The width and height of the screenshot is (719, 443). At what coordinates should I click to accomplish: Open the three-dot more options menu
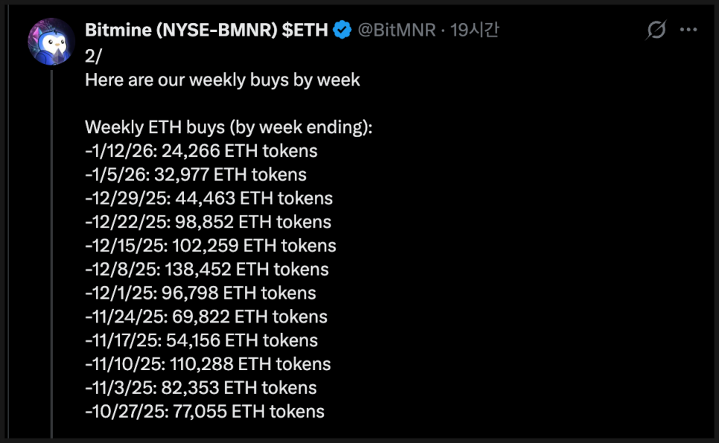coord(689,30)
